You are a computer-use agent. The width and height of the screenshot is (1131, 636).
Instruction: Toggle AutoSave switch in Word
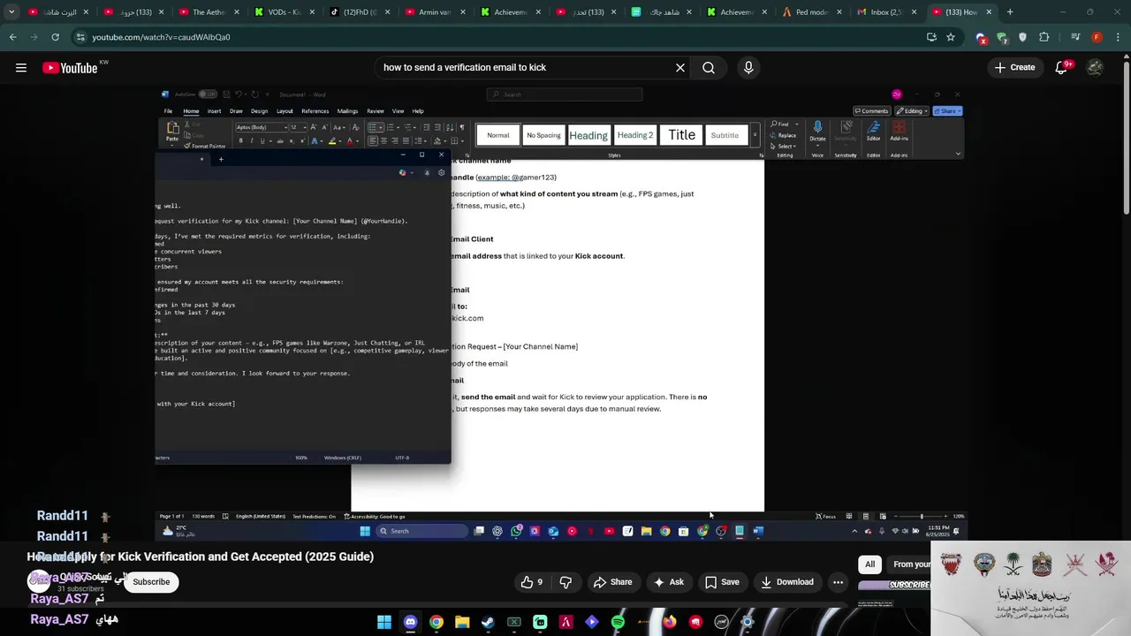click(x=206, y=95)
